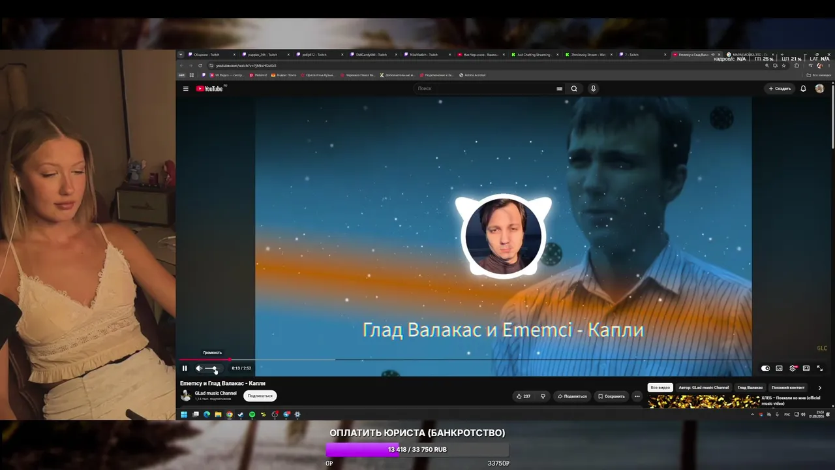Pause the video playback
This screenshot has width=835, height=470.
(185, 368)
